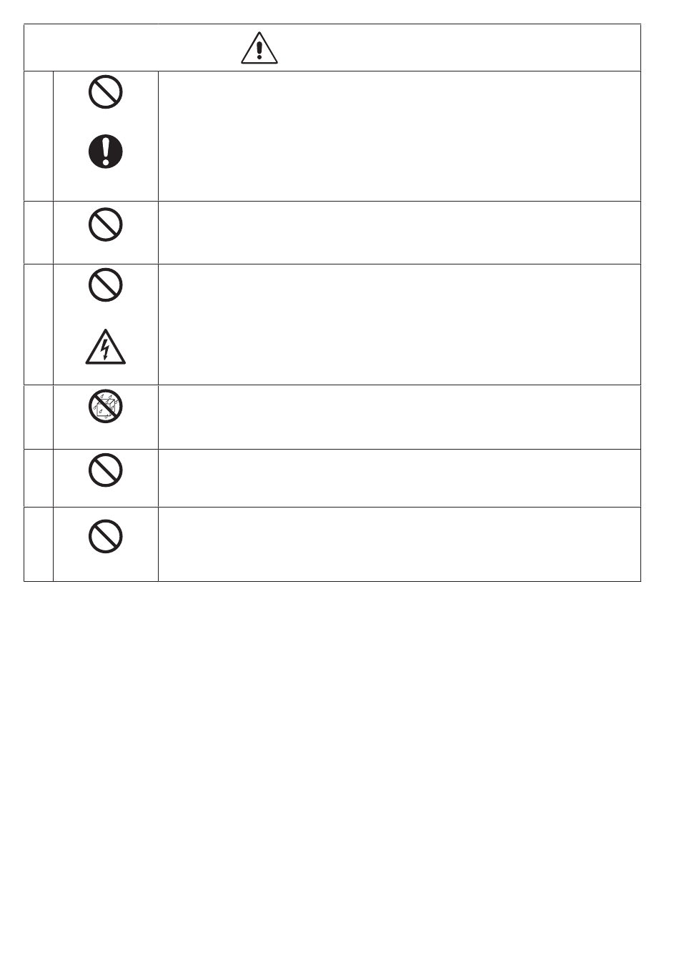Click the narrow left cell of the do-not-wet row
Image resolution: width=679 pixels, height=975 pixels.
[x=39, y=417]
